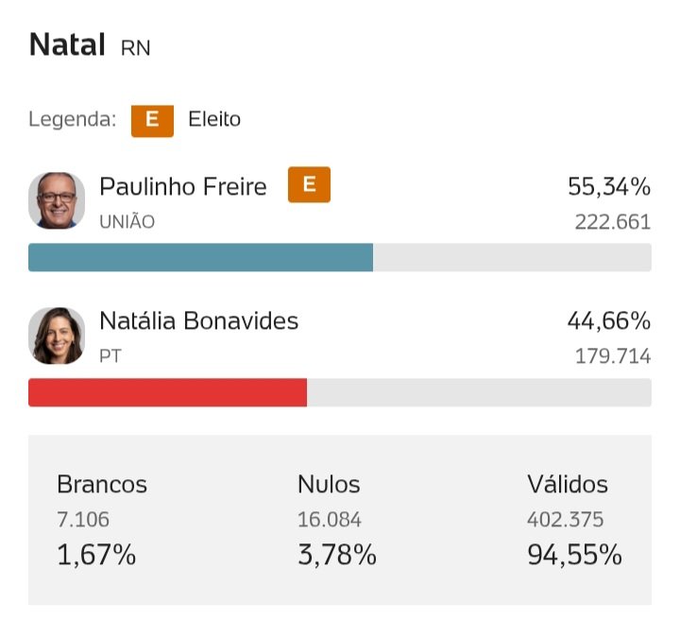Image resolution: width=680 pixels, height=621 pixels.
Task: Open Paulinho Freire's candidate photo
Action: coord(57,200)
